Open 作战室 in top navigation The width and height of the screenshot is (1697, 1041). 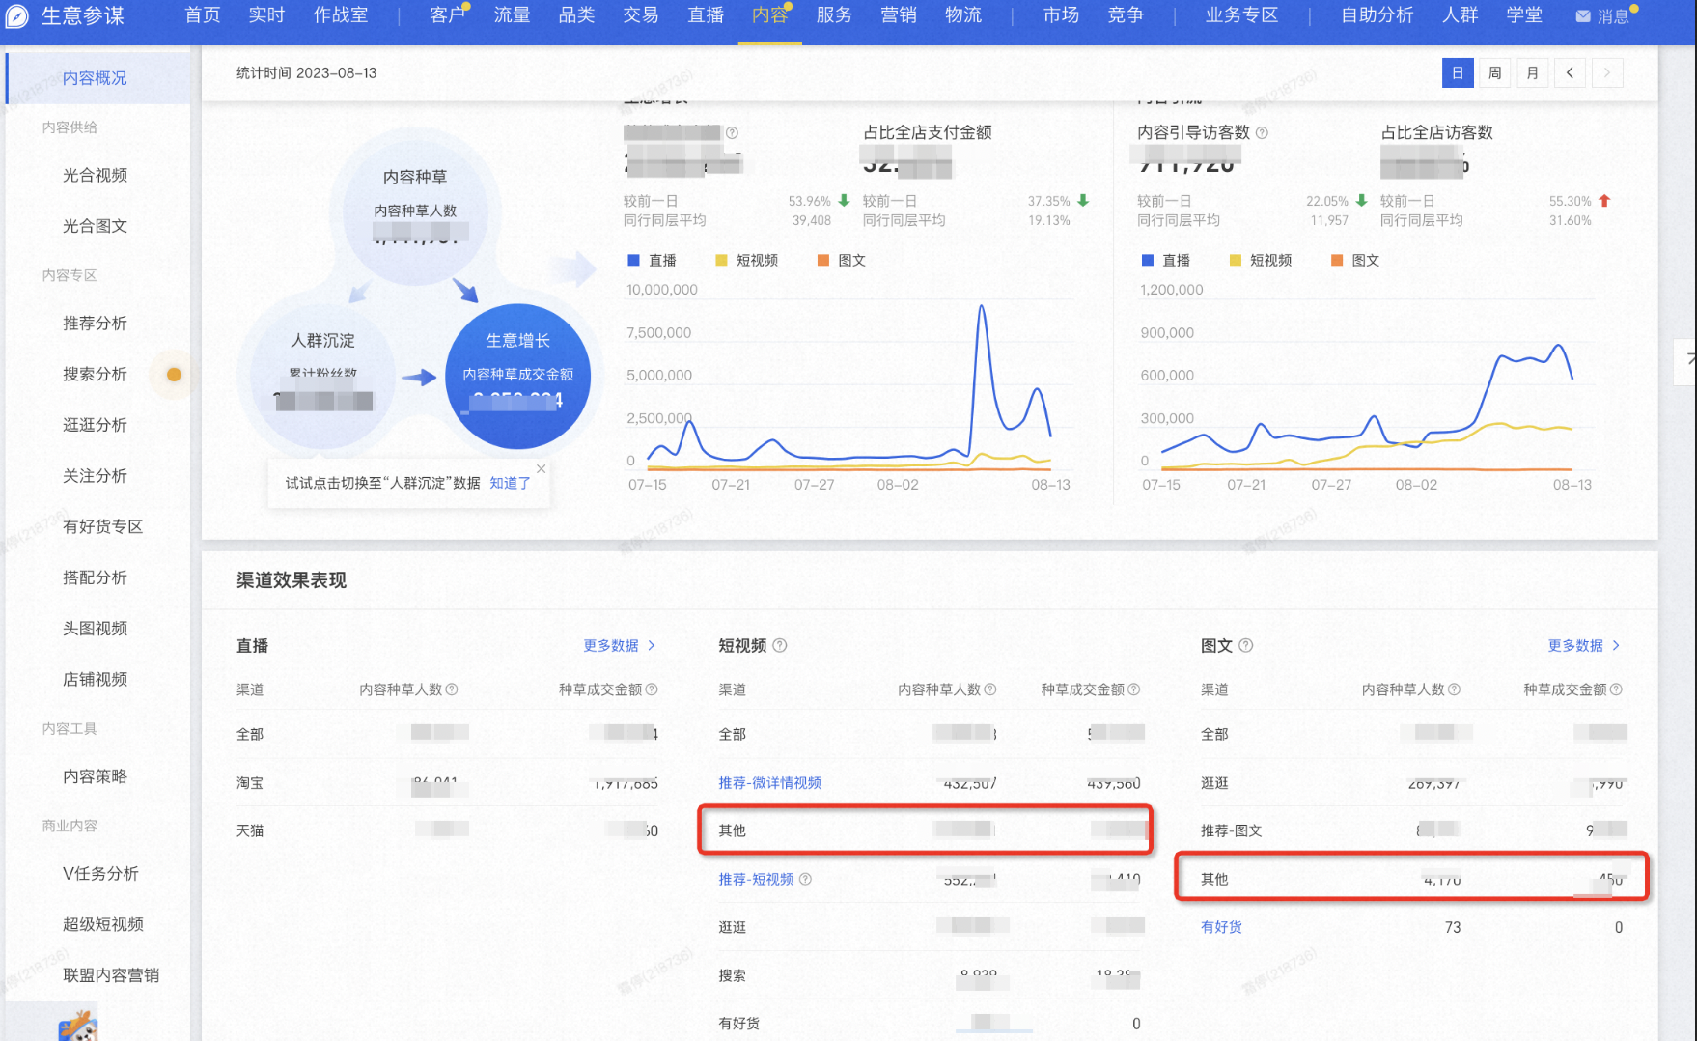341,15
